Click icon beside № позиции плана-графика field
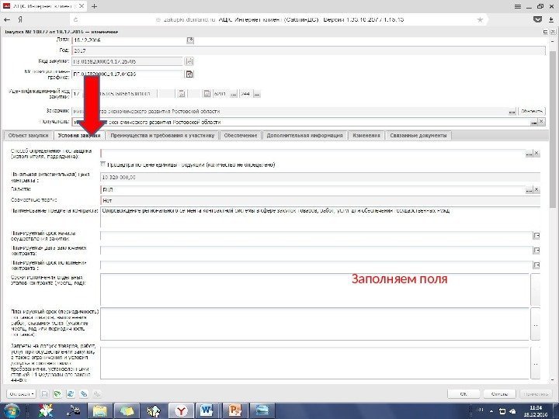 click(x=189, y=74)
